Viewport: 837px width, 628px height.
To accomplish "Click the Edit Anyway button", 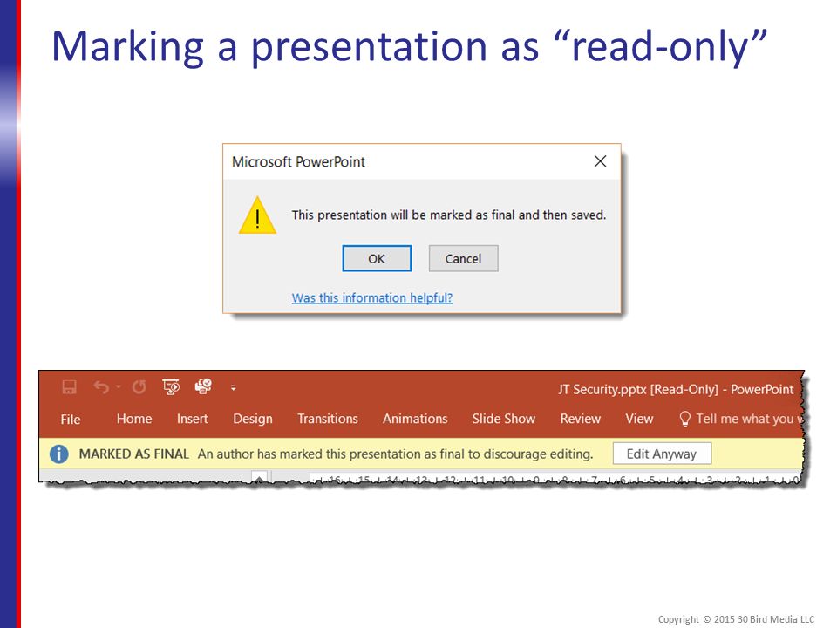I will click(662, 454).
